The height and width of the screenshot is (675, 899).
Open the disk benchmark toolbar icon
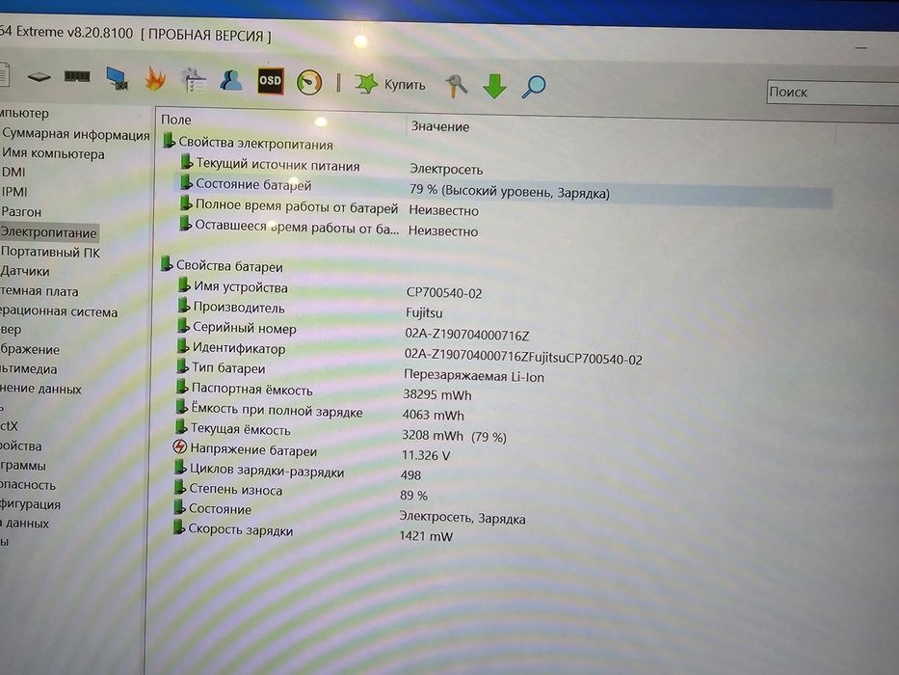click(39, 76)
